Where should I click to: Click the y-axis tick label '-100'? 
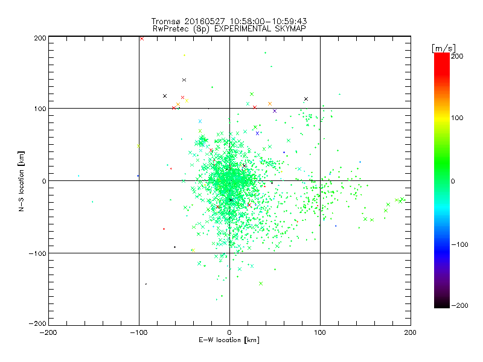(x=37, y=253)
